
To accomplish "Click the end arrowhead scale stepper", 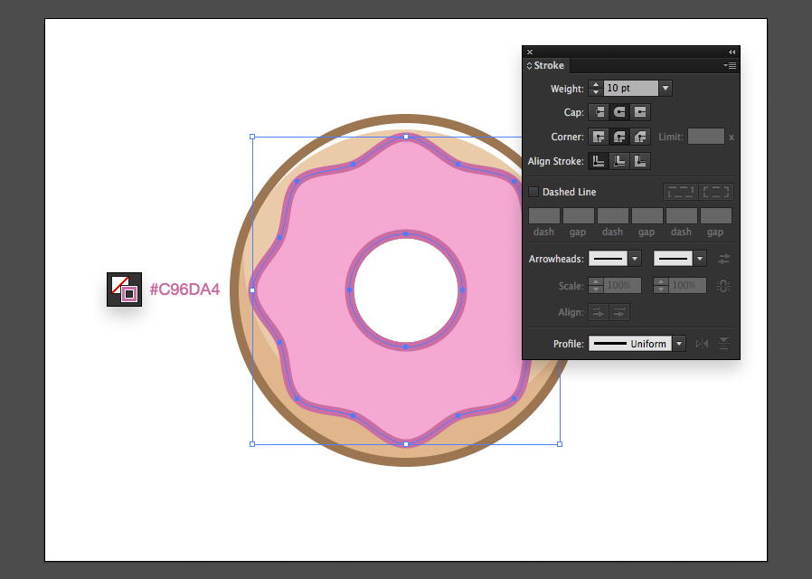I will click(x=660, y=285).
